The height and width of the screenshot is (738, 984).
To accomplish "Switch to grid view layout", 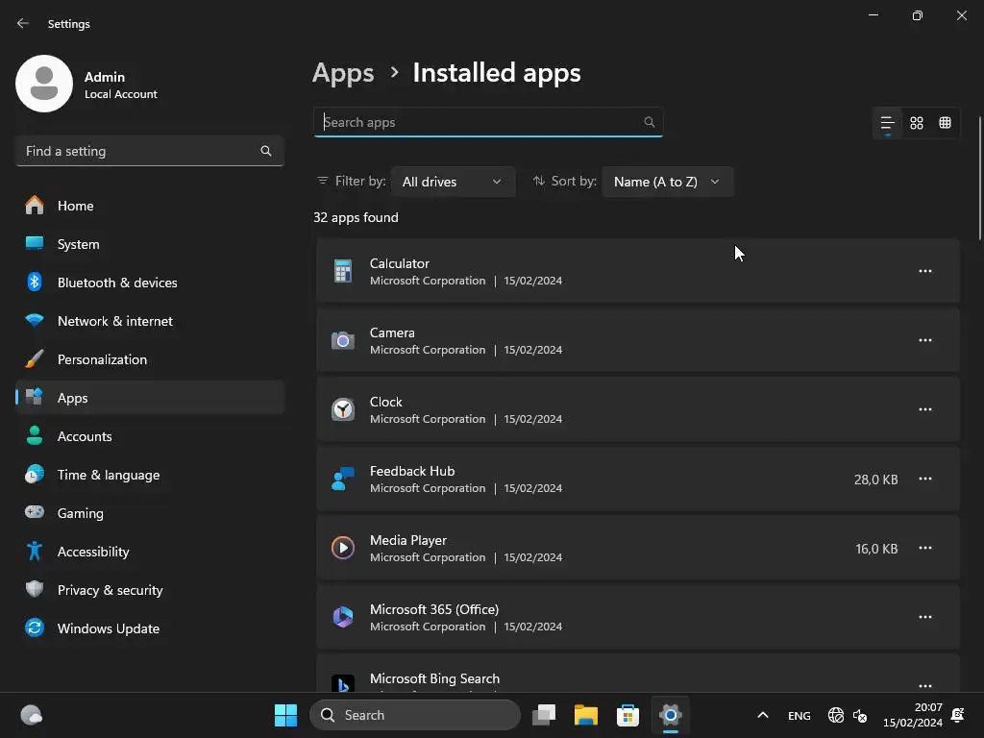I will click(917, 123).
